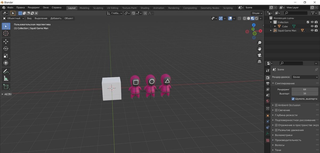
Task: Switch to rendered viewport shading
Action: [x=256, y=18]
